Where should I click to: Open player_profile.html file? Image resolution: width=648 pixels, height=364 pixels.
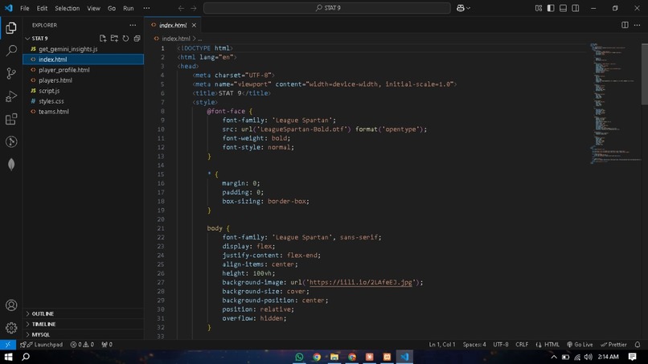(64, 70)
